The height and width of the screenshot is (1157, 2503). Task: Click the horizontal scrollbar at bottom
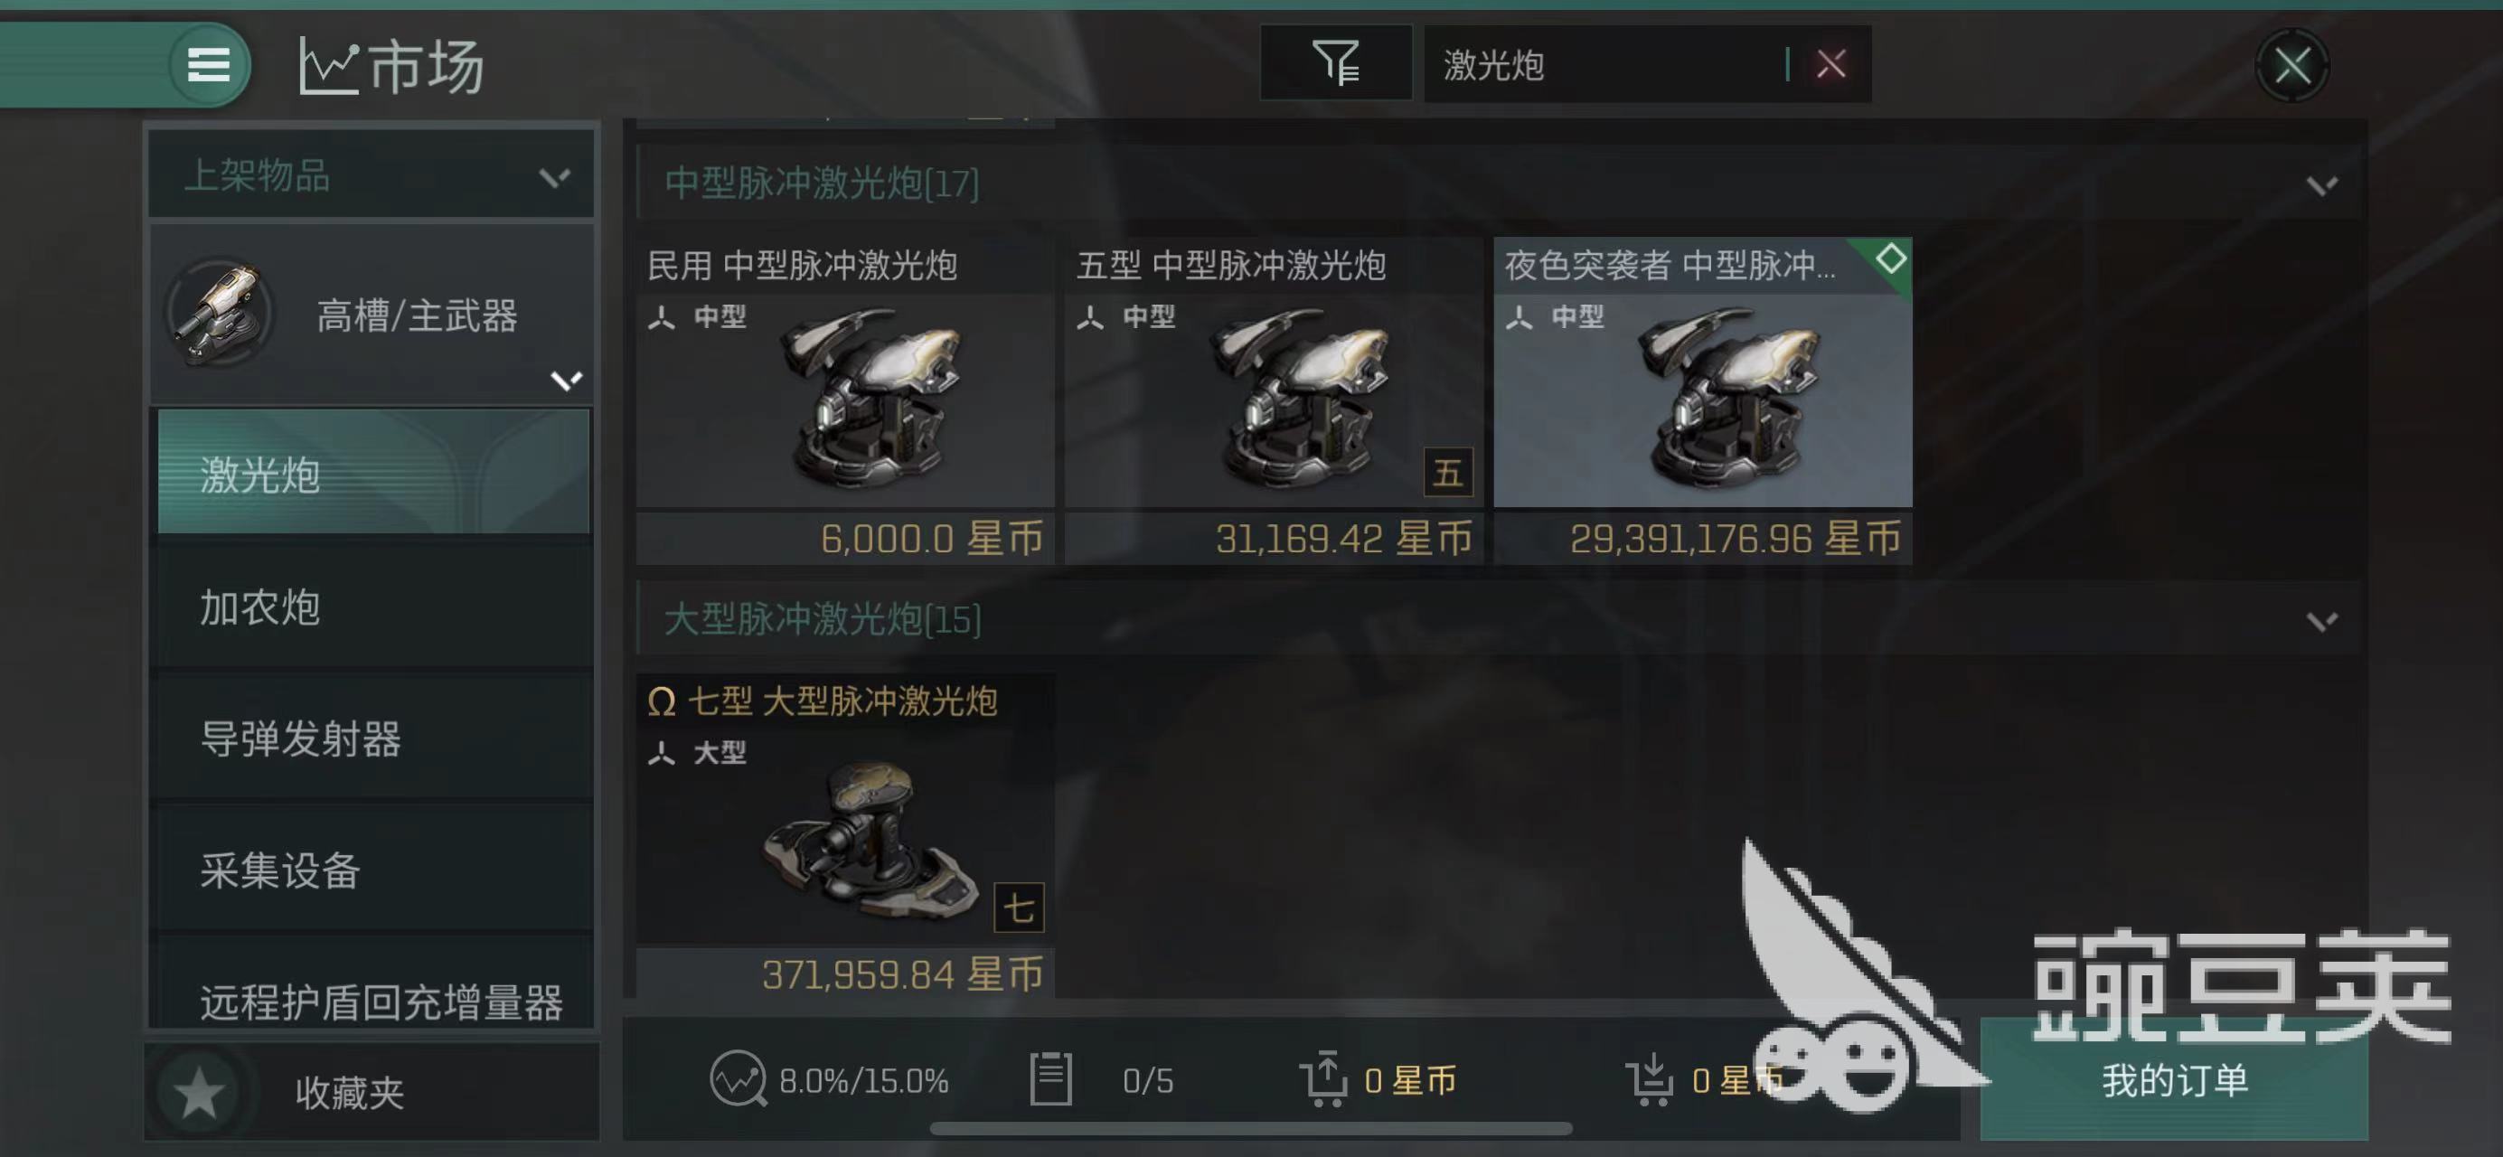pos(1250,1129)
